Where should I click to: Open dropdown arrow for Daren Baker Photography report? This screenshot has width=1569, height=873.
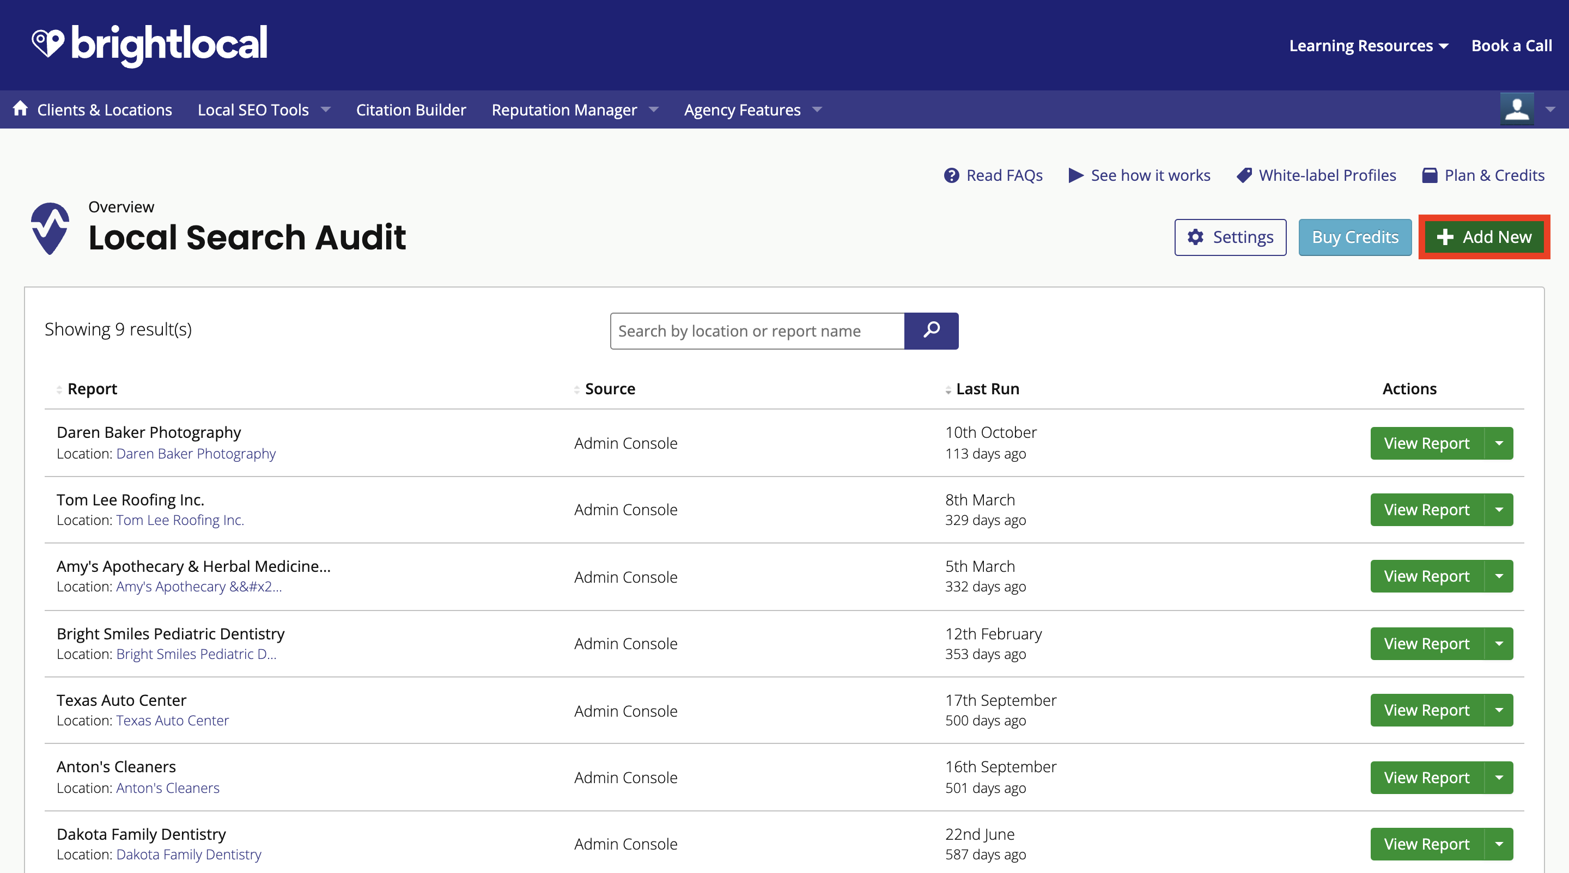pyautogui.click(x=1499, y=443)
